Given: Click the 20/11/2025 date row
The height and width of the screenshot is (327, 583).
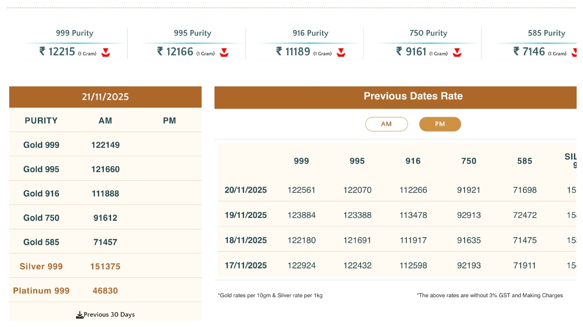Looking at the screenshot, I should 245,190.
